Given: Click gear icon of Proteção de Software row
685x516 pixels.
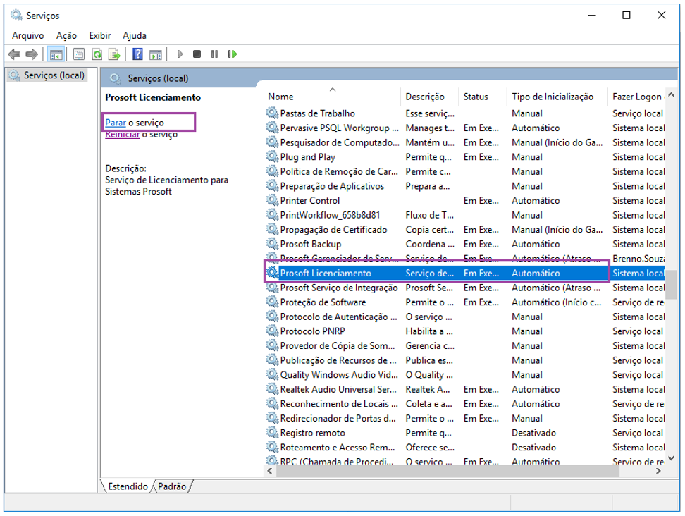Looking at the screenshot, I should 272,302.
